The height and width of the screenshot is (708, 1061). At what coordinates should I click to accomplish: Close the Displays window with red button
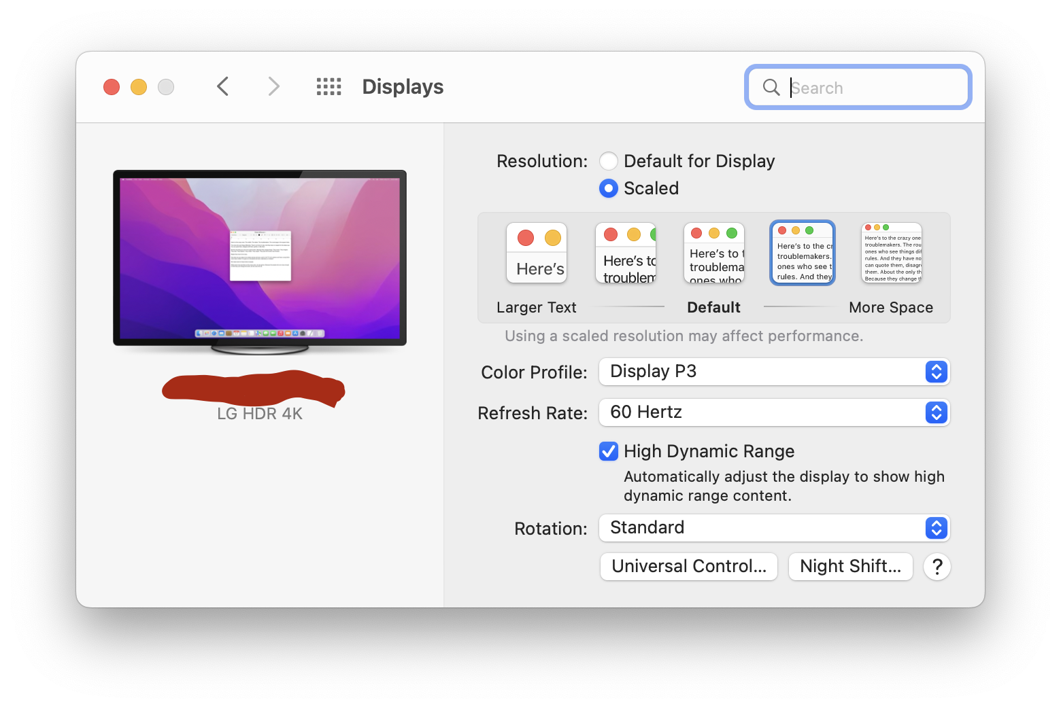(x=112, y=87)
